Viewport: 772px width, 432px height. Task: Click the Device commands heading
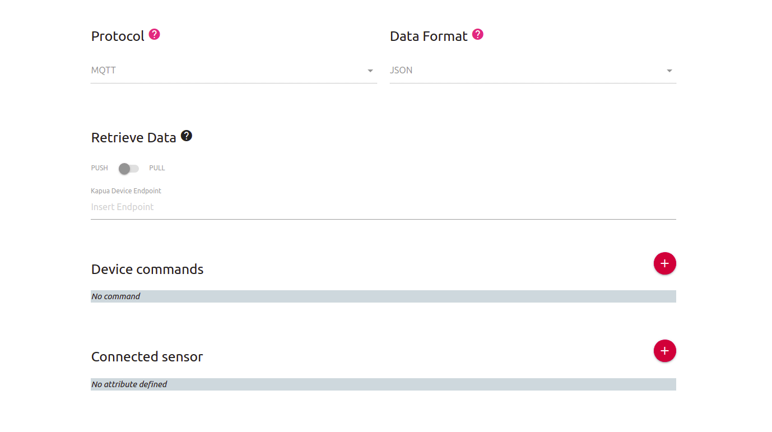pyautogui.click(x=147, y=270)
